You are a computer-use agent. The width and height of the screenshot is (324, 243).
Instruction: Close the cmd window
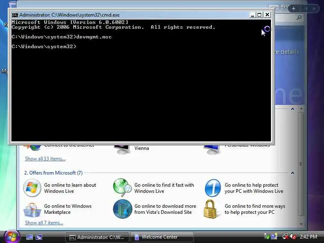[x=267, y=15]
